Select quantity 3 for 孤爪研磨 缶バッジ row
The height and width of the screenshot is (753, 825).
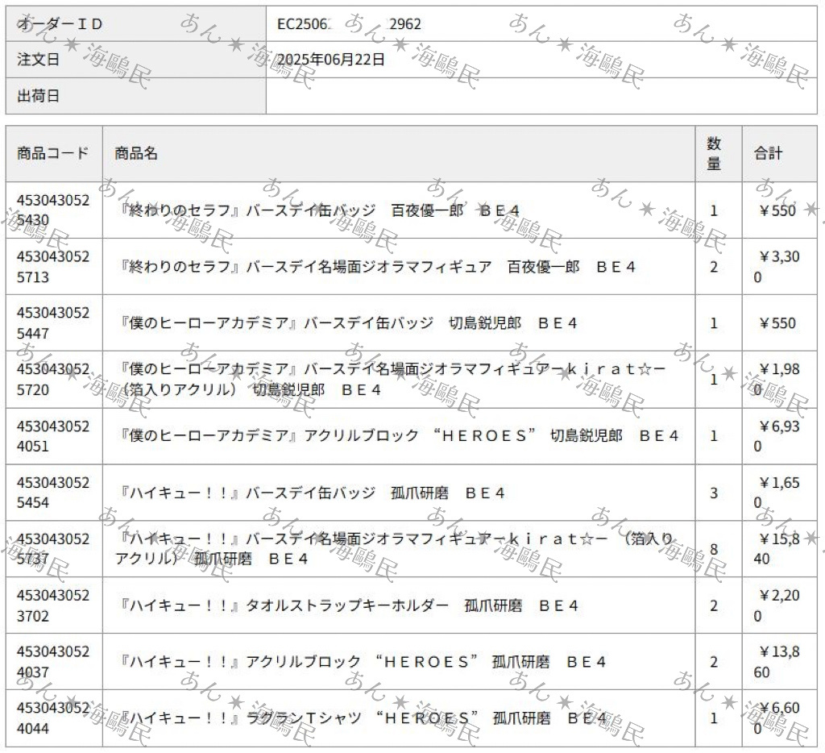coord(714,493)
